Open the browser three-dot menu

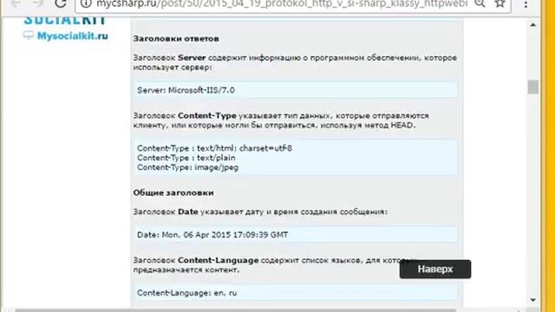tap(526, 4)
